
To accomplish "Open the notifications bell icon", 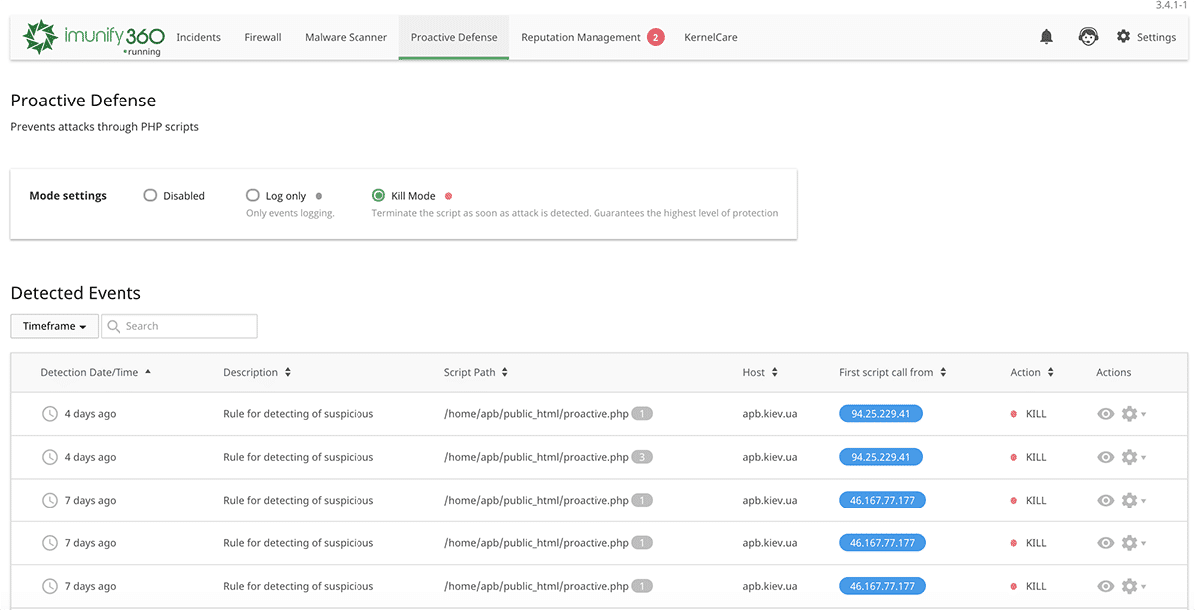I will (x=1046, y=36).
